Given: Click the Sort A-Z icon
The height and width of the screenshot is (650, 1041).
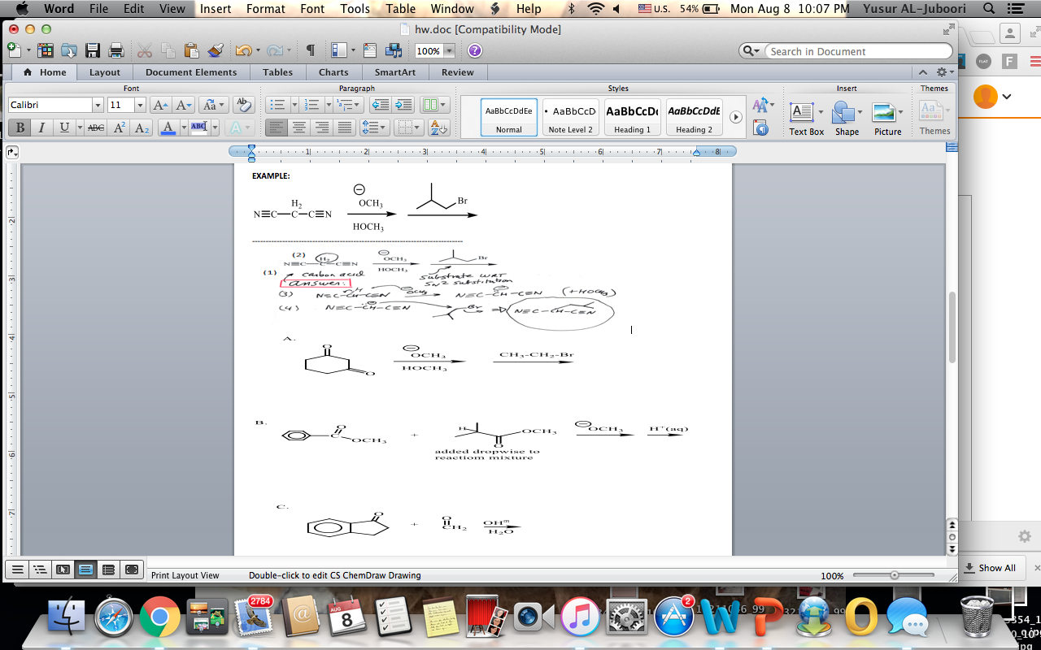Looking at the screenshot, I should (438, 128).
